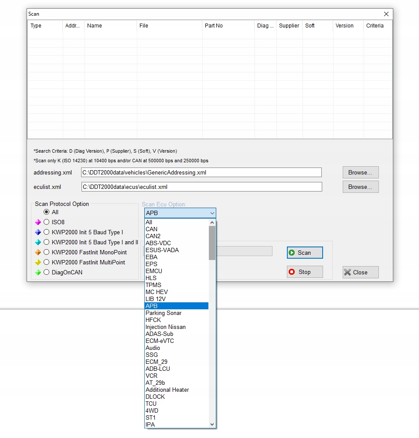
Task: Choose KWP2000 Init 5 Baud Type I and II
Action: pos(46,242)
